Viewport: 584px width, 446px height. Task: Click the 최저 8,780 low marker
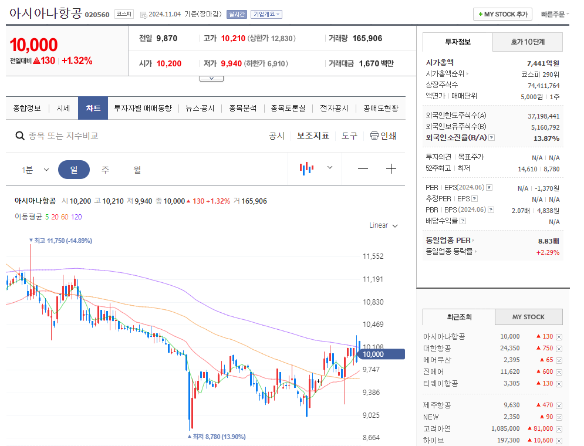[x=217, y=437]
